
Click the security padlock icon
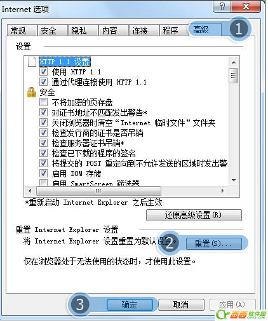[x=31, y=92]
